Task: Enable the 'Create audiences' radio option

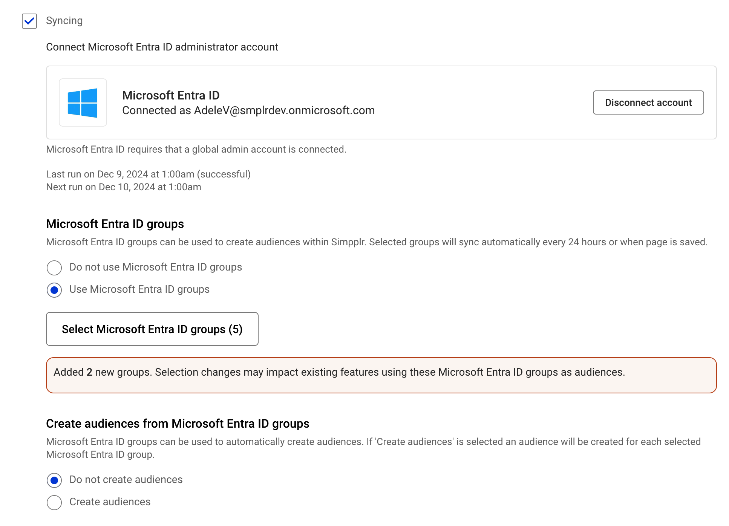Action: 54,503
